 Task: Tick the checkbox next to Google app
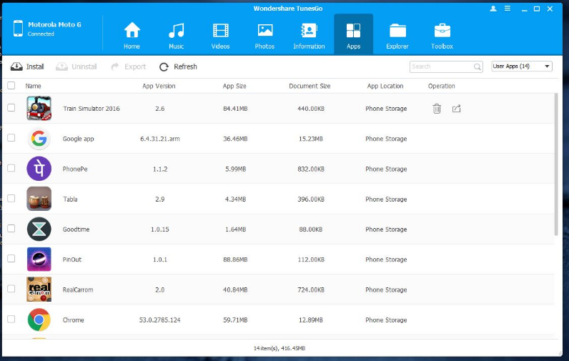click(x=11, y=138)
